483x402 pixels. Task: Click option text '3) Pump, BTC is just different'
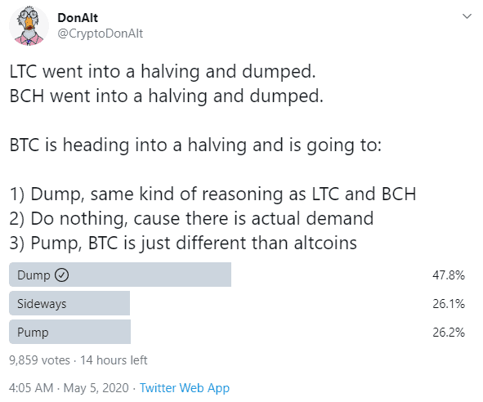(183, 243)
